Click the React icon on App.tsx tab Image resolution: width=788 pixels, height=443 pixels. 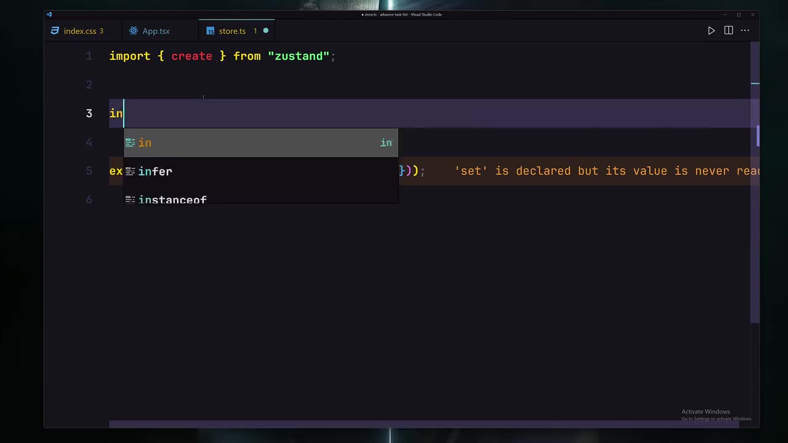134,31
